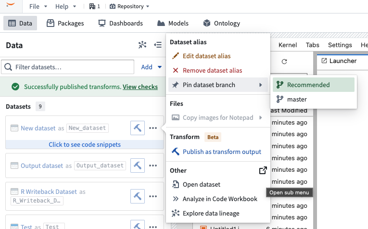Open the Tabs menu
The image size is (368, 229).
[x=312, y=45]
